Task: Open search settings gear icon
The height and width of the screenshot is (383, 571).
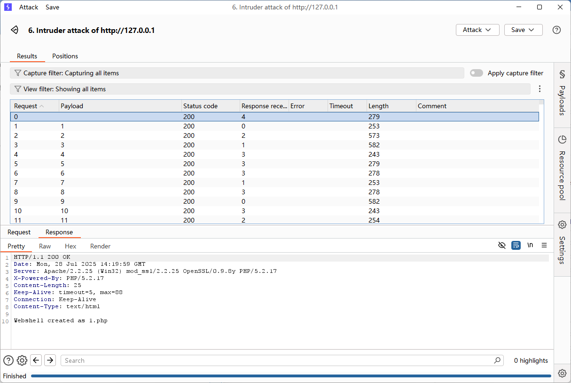Action: (x=22, y=360)
